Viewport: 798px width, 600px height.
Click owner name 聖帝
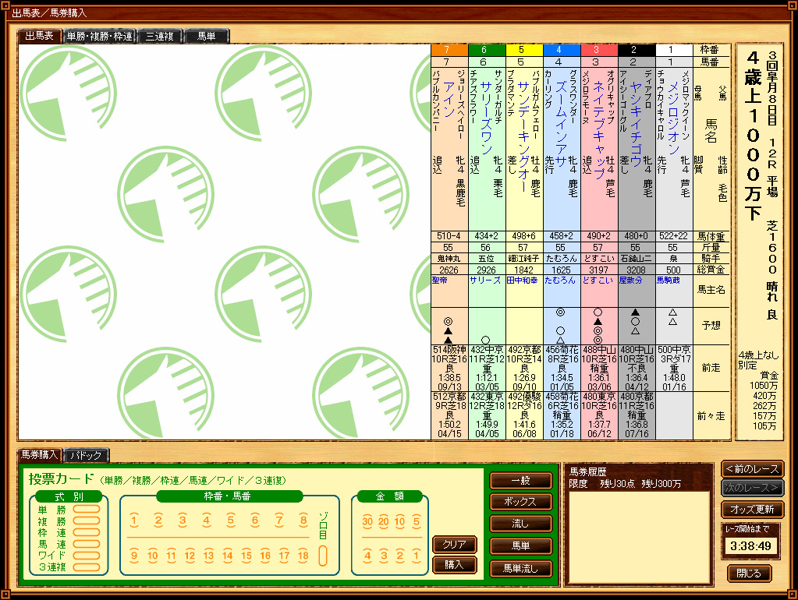tap(439, 281)
